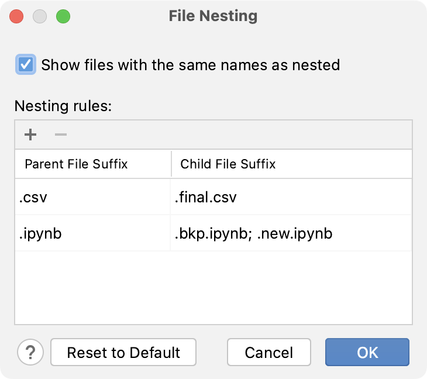Click the "Show files with the same names" label
Image resolution: width=427 pixels, height=379 pixels.
click(190, 64)
